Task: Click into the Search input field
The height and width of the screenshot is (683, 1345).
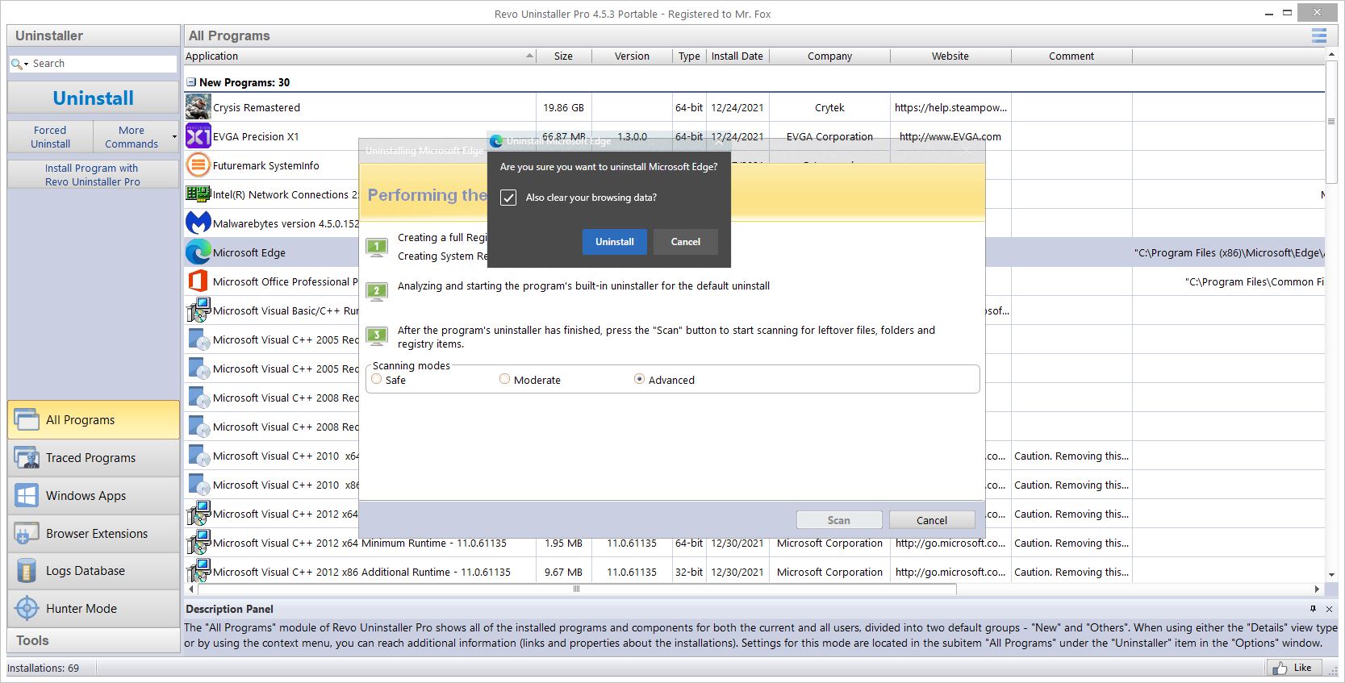Action: click(x=102, y=64)
